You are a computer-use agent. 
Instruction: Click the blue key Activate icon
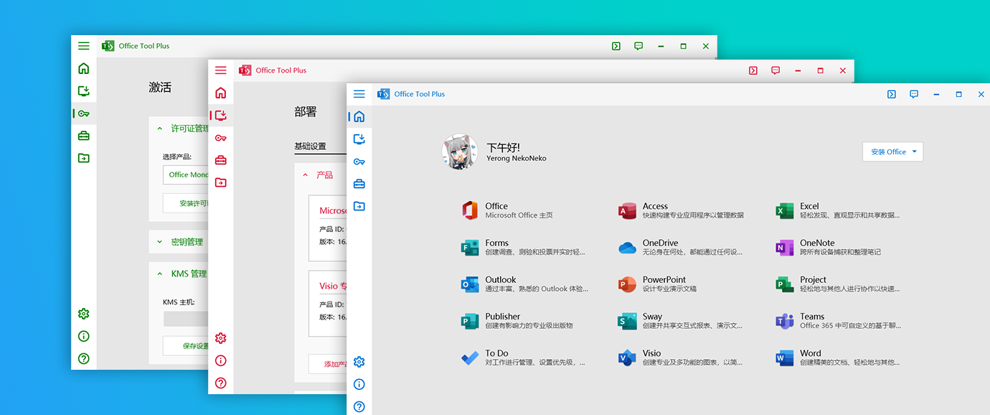coord(359,162)
